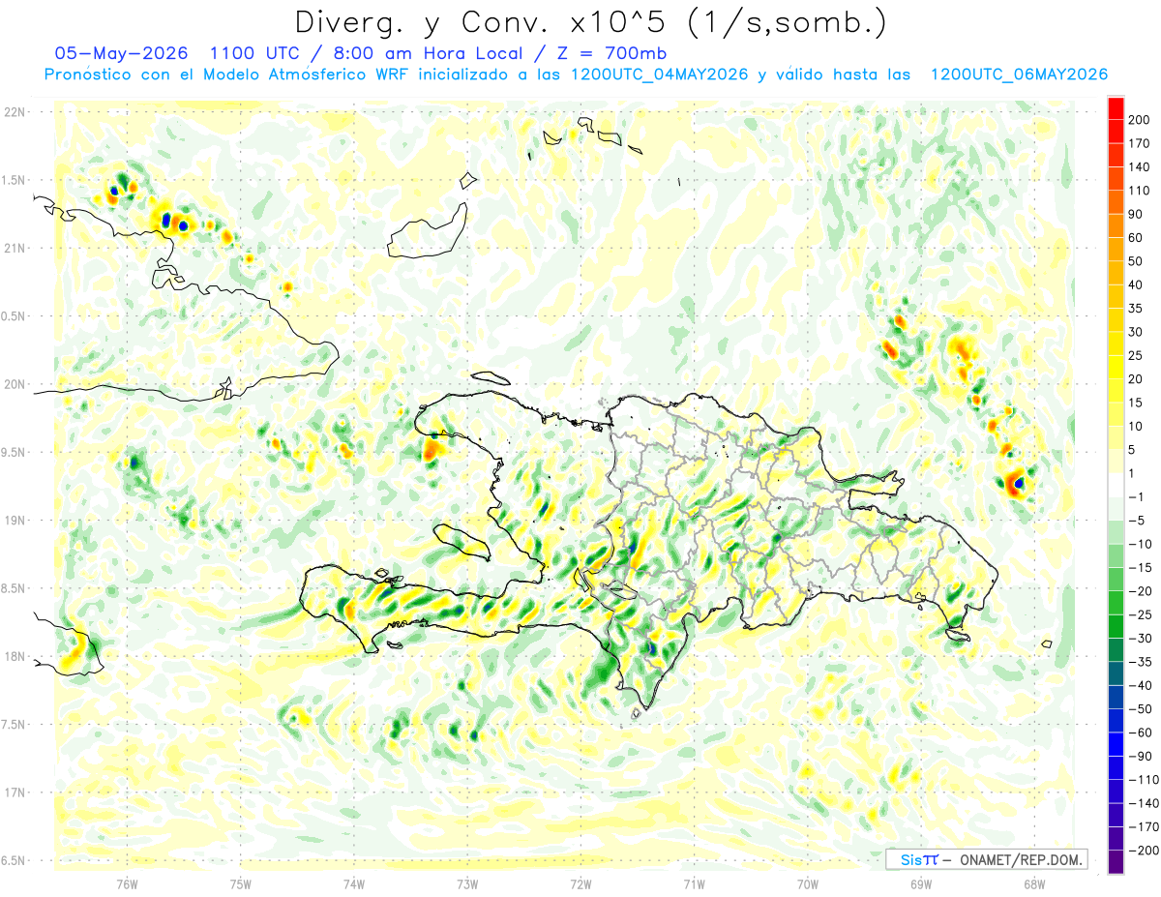Click the SisTT ONAMET/REP.DOM. label box
The width and height of the screenshot is (1161, 897).
click(x=986, y=859)
